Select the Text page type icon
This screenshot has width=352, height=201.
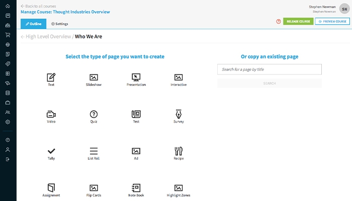pyautogui.click(x=51, y=77)
